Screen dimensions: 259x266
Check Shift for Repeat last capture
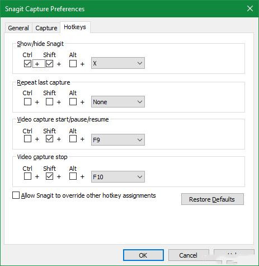point(49,102)
